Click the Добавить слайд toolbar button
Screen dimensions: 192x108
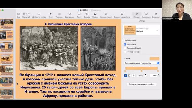39,15
